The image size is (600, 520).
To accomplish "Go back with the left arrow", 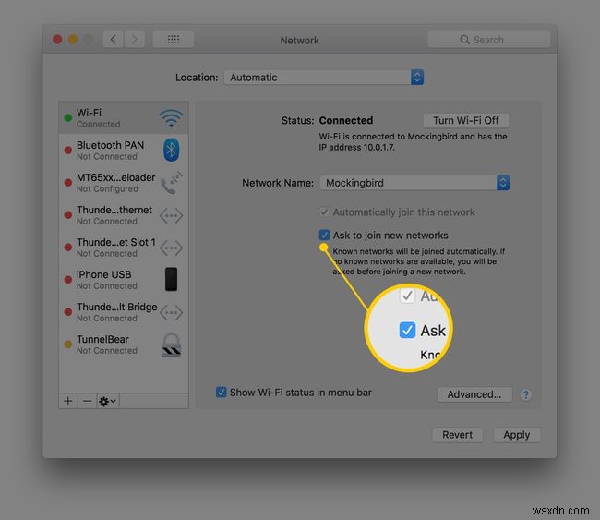I will click(x=114, y=40).
